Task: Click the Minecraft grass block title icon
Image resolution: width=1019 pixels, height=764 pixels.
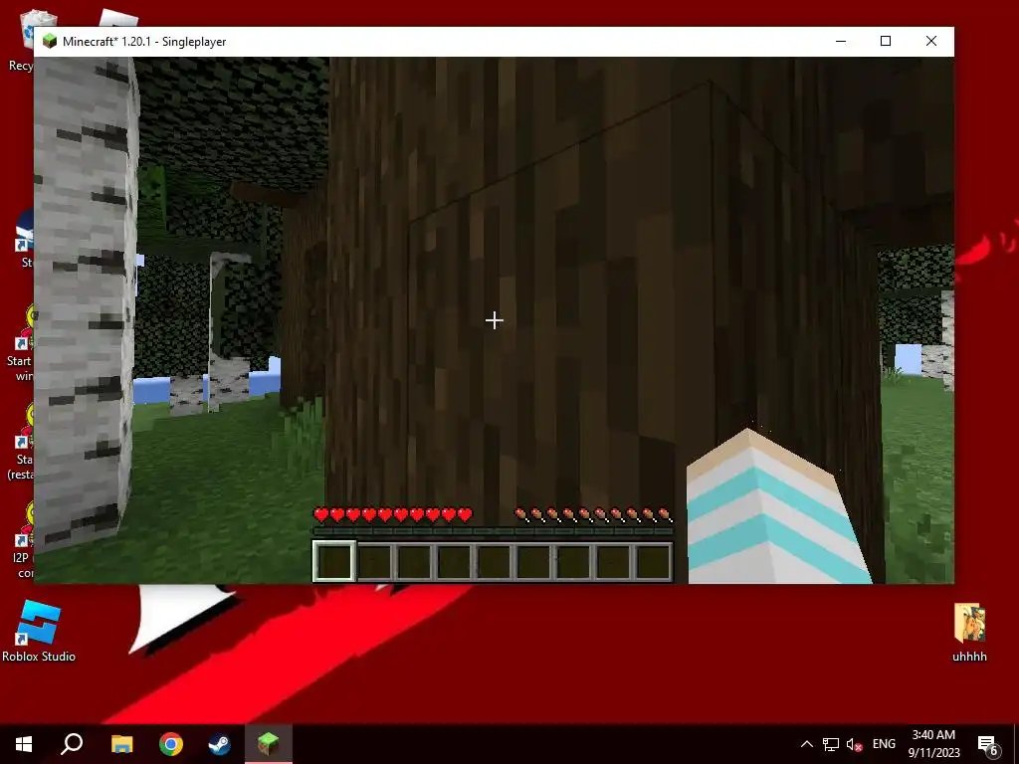Action: 50,42
